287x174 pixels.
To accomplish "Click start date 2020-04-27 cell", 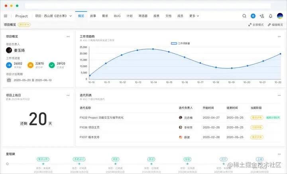I will 211,118.
